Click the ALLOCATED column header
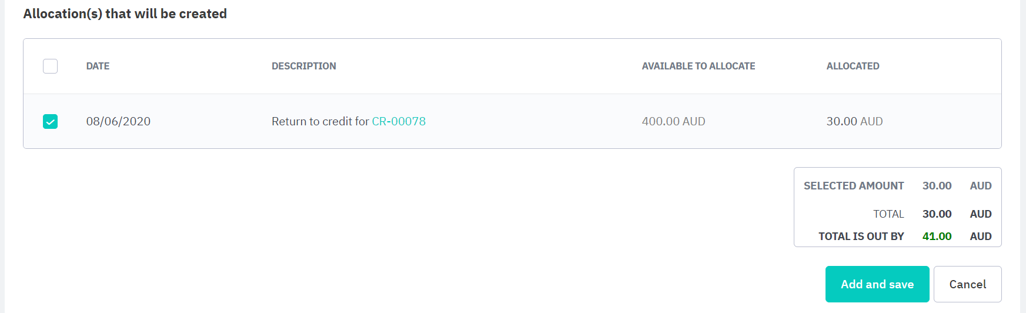Viewport: 1026px width, 313px height. (x=853, y=66)
